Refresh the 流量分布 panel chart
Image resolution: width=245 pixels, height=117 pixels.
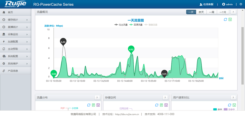point(89,105)
